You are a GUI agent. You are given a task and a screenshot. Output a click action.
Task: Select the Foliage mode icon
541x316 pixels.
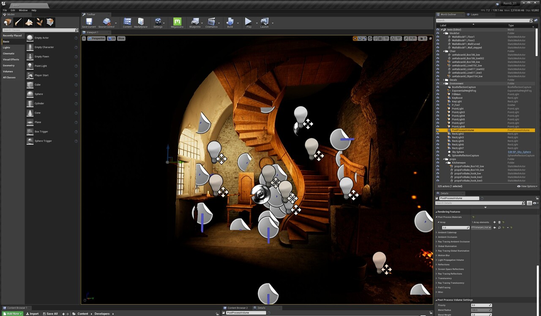40,22
